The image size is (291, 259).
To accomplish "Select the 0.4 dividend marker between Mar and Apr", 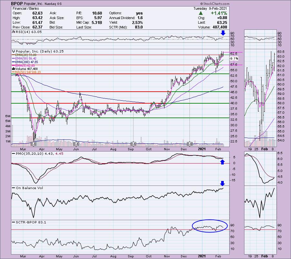I will pos(33,144).
